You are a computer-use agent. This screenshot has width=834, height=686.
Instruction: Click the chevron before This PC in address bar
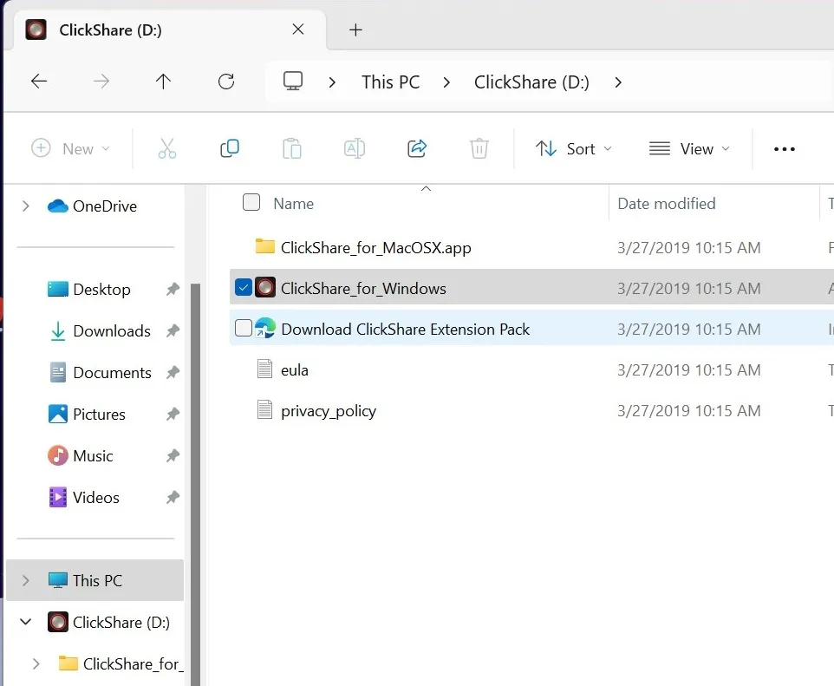click(x=332, y=82)
